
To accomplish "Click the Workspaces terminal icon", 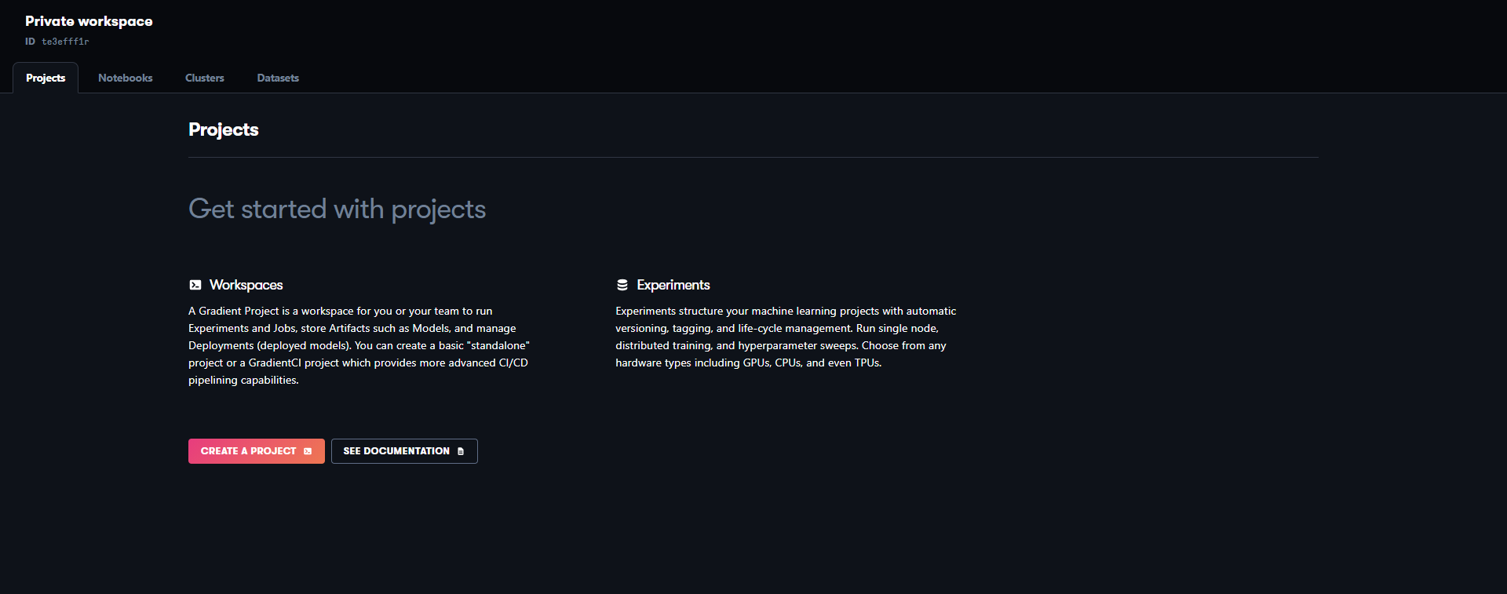I will (x=195, y=285).
